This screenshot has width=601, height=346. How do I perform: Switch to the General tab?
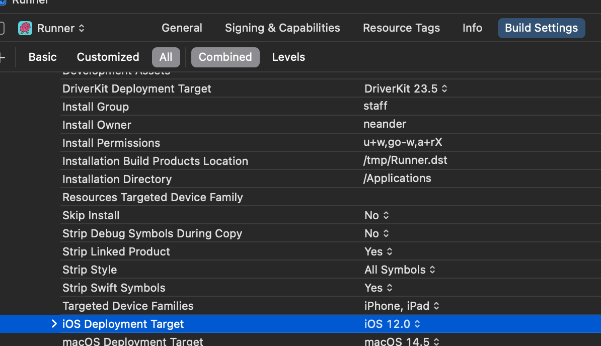point(182,28)
